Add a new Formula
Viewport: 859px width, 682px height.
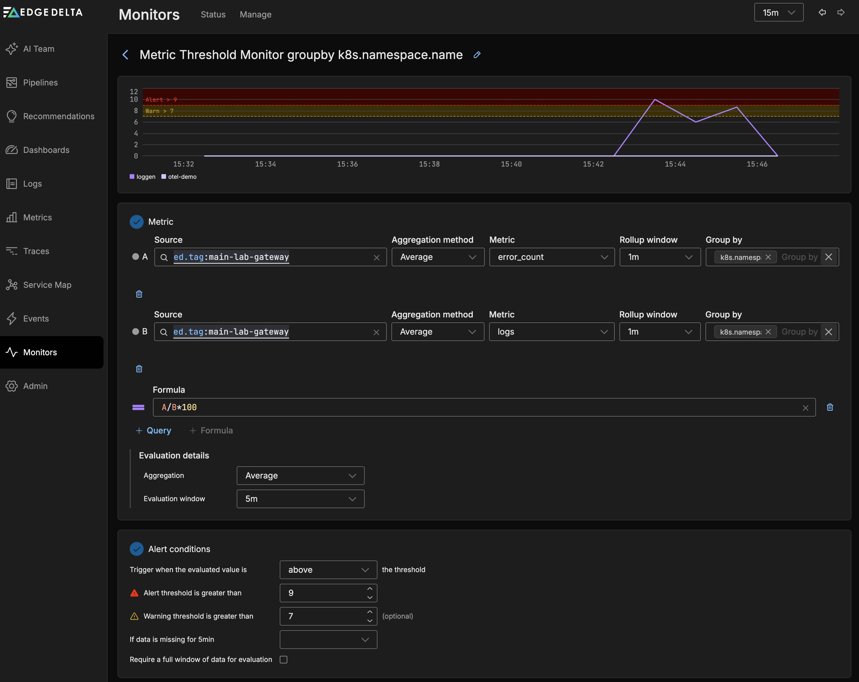[211, 431]
